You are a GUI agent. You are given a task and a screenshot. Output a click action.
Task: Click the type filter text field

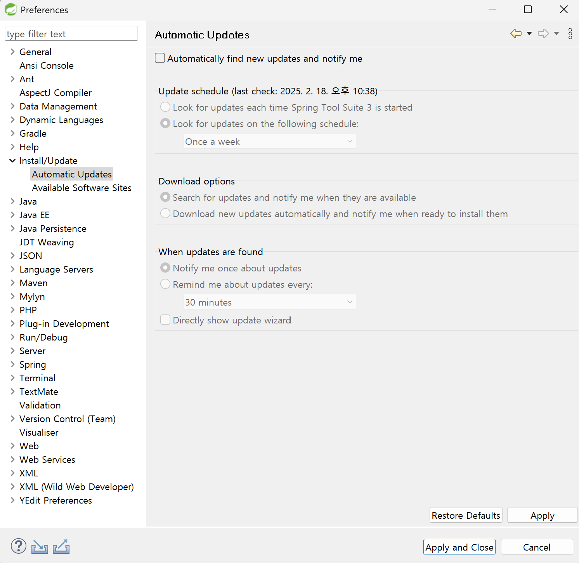pyautogui.click(x=71, y=34)
